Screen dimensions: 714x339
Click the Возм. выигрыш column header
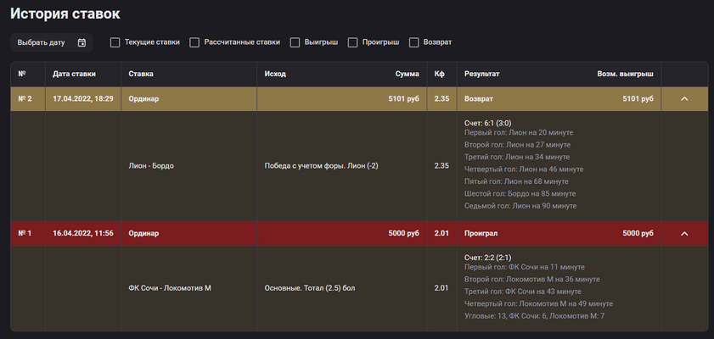click(x=625, y=74)
